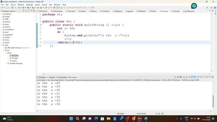Expand JRE System Library node
The image size is (217, 122).
pos(4,48)
